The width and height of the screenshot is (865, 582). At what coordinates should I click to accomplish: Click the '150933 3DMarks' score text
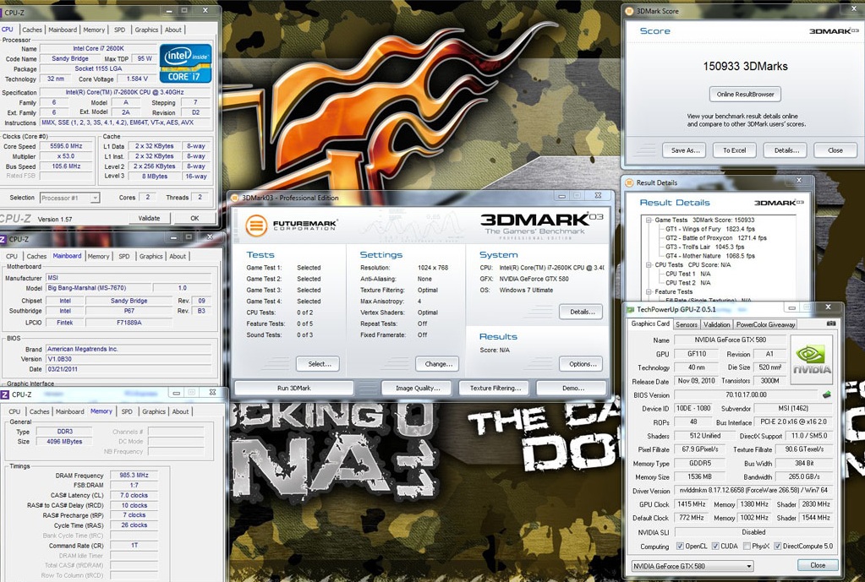pos(745,66)
